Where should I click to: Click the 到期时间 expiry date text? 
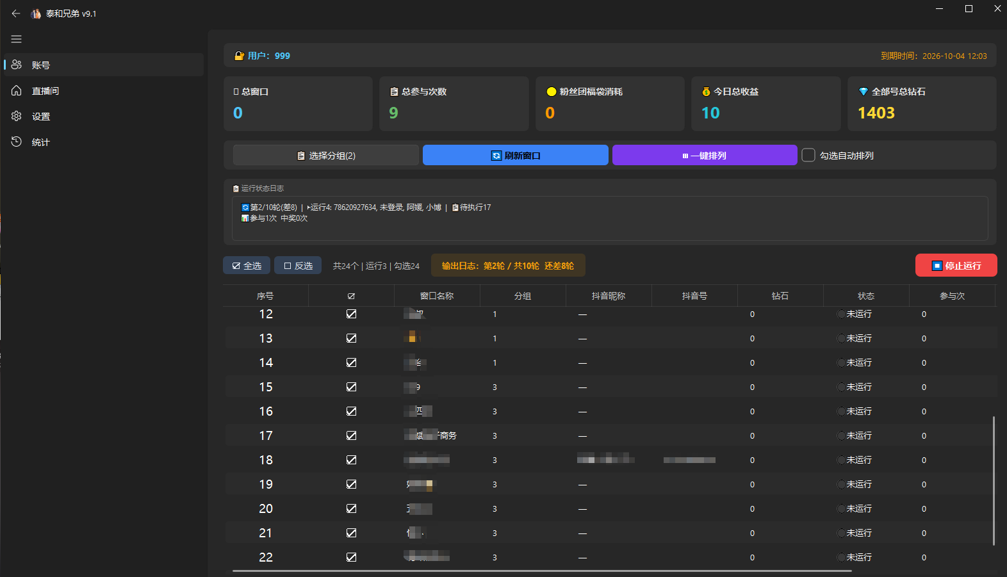point(933,56)
